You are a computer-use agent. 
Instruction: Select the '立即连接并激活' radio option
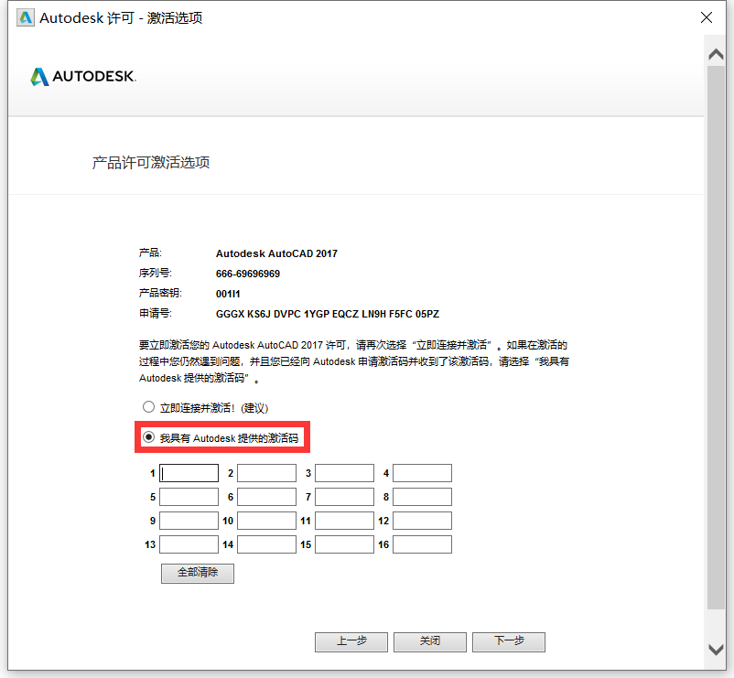[x=149, y=407]
